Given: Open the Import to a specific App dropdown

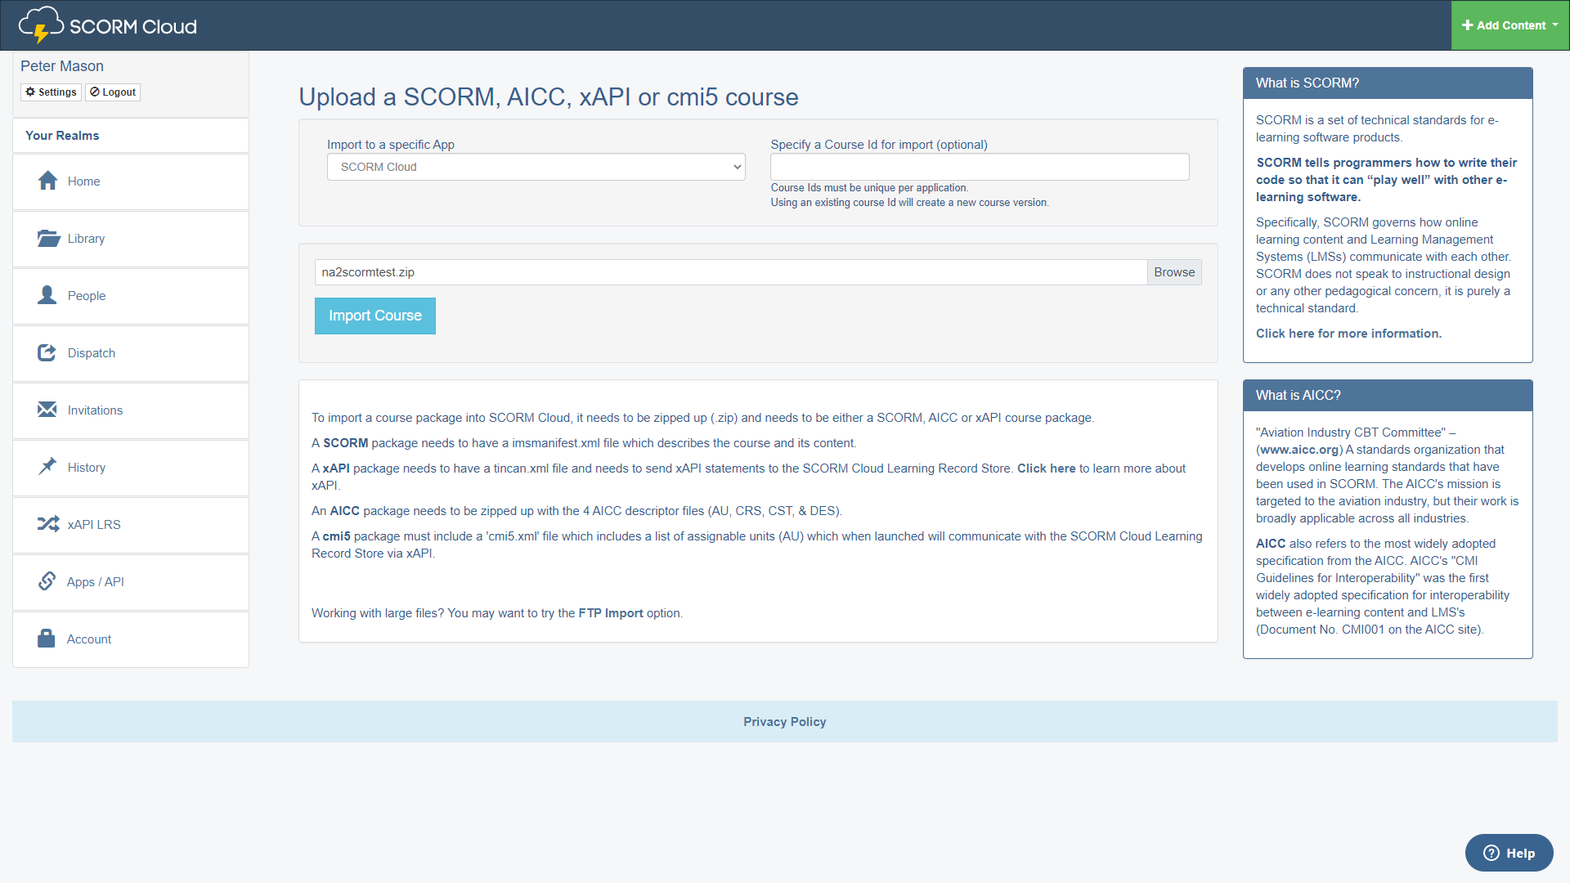Looking at the screenshot, I should click(x=536, y=167).
